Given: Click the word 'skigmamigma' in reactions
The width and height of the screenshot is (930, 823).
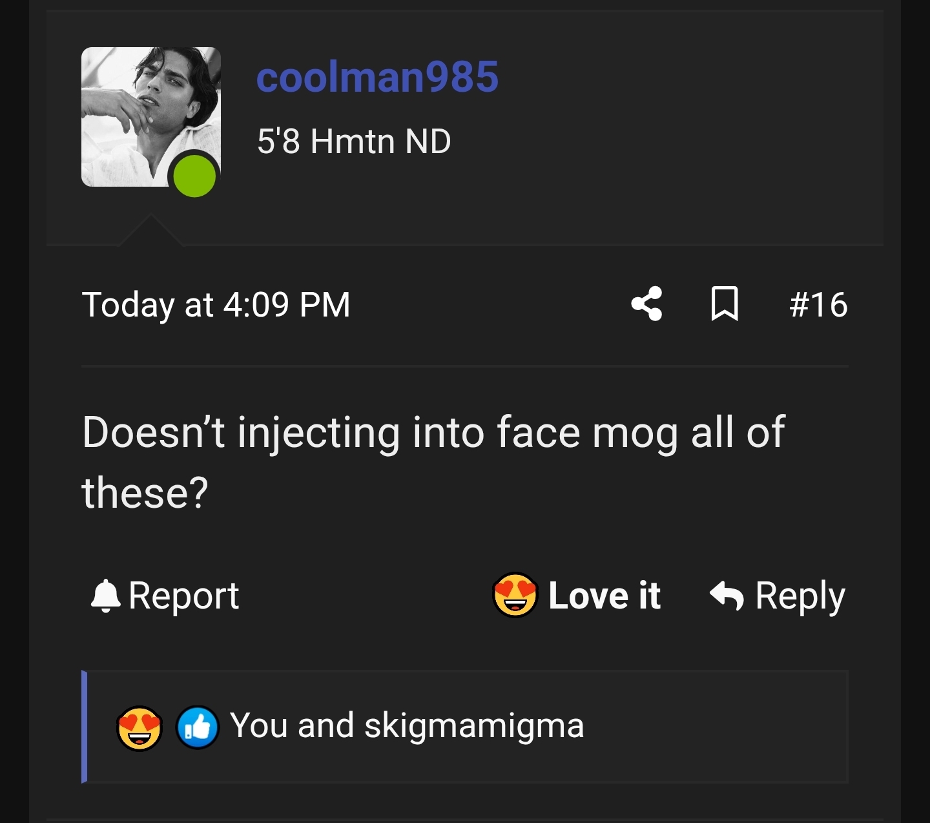Looking at the screenshot, I should (474, 726).
